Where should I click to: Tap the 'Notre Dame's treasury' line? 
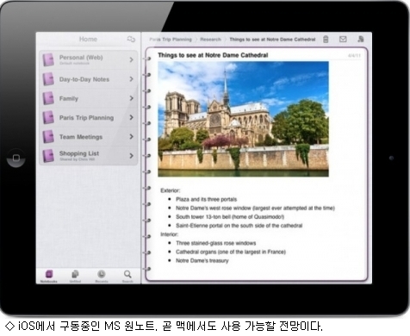click(202, 260)
